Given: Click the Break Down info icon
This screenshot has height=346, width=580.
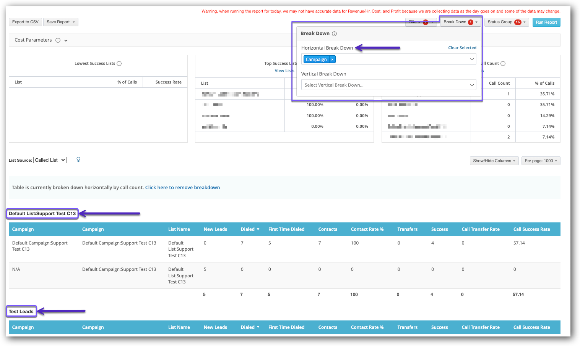Looking at the screenshot, I should [334, 34].
